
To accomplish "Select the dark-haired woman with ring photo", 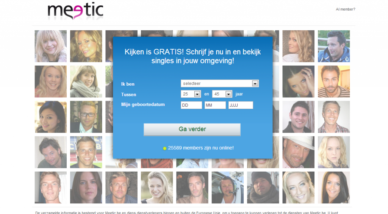I will pyautogui.click(x=299, y=81).
